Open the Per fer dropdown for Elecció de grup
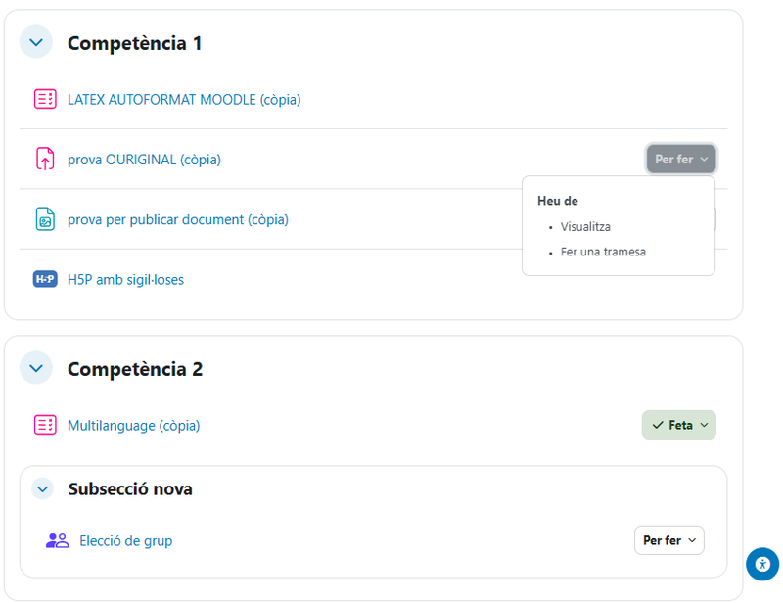 point(669,540)
